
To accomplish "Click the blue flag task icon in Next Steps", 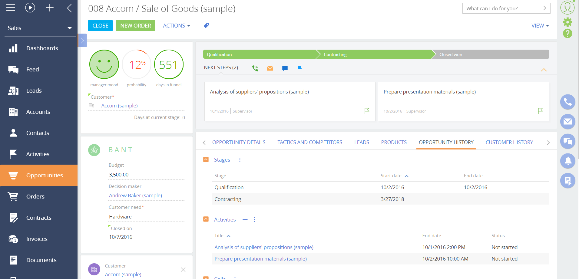I will [x=299, y=68].
